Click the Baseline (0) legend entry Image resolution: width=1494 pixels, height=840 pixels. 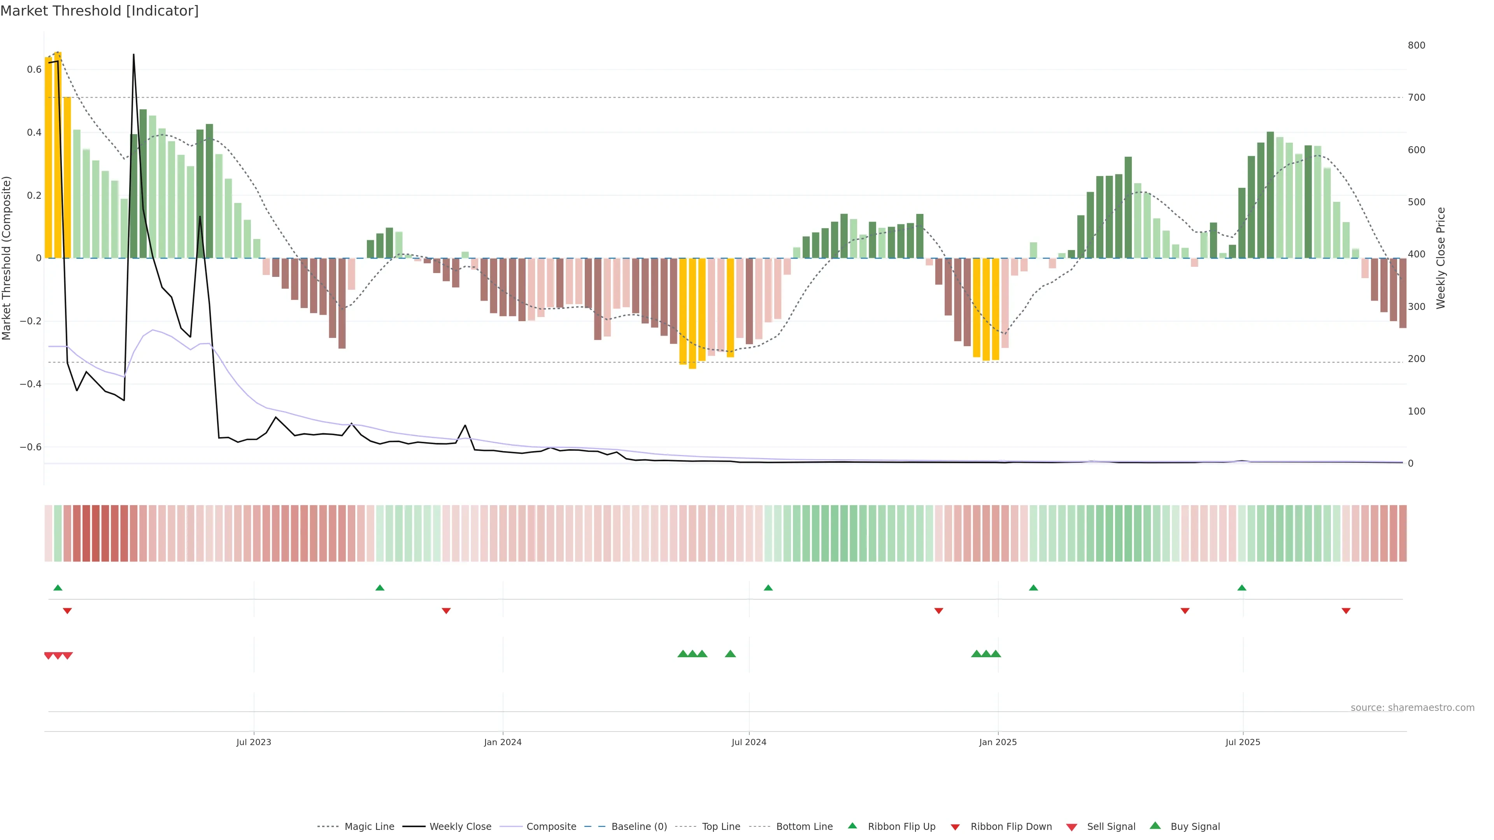(638, 827)
